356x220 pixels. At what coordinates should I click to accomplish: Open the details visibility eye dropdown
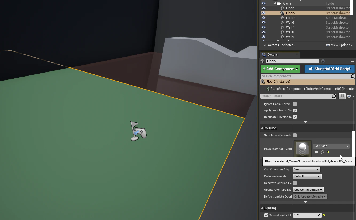(350, 96)
